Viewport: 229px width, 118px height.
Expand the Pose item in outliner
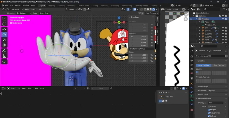click(x=200, y=22)
